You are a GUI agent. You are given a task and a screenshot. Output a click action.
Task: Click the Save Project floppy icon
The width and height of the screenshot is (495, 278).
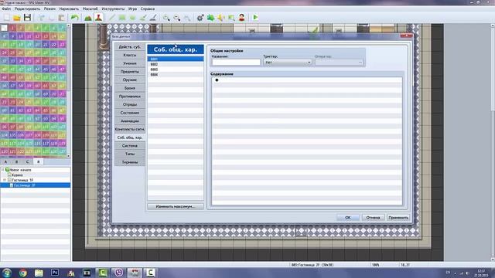(x=27, y=17)
